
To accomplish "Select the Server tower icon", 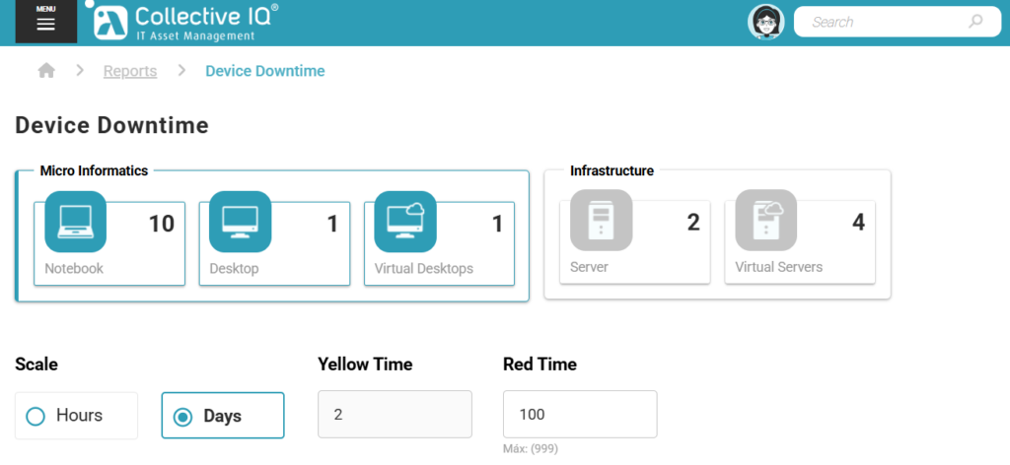I will (601, 221).
